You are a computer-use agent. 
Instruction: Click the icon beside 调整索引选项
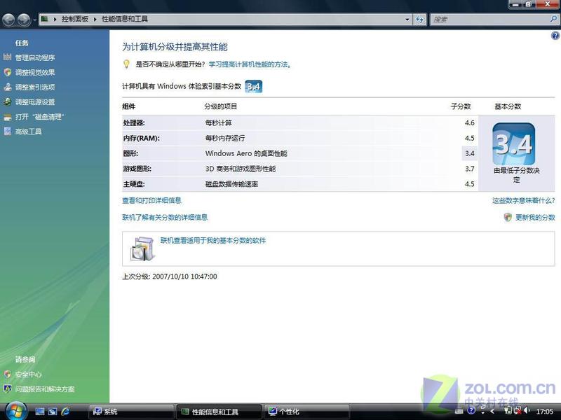click(x=8, y=87)
